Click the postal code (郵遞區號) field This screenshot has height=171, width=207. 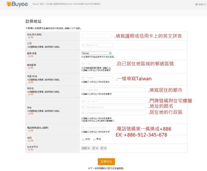click(97, 64)
